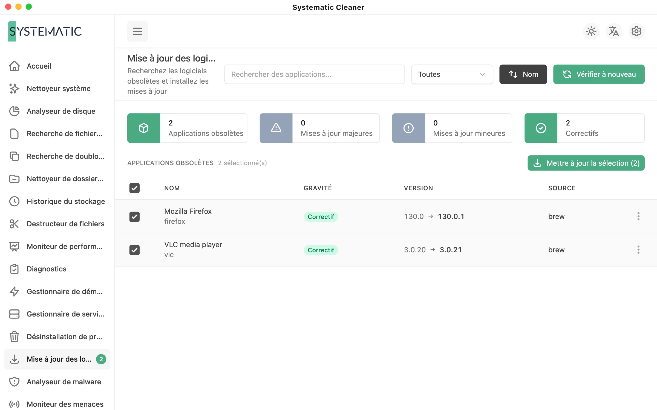This screenshot has height=410, width=657.
Task: Uncheck the select-all checkbox in table header
Action: coord(134,188)
